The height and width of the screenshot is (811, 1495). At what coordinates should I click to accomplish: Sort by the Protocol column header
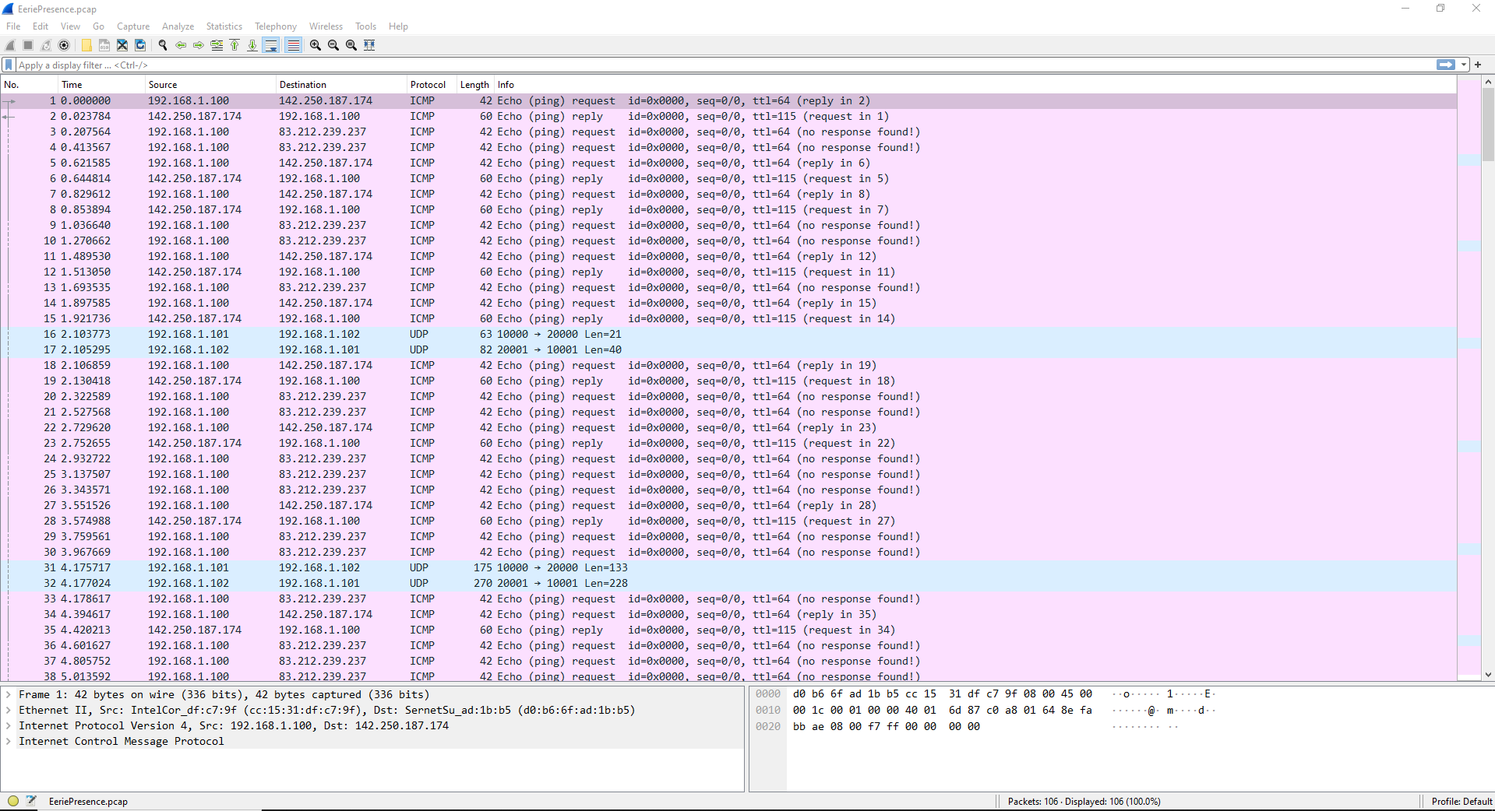432,84
